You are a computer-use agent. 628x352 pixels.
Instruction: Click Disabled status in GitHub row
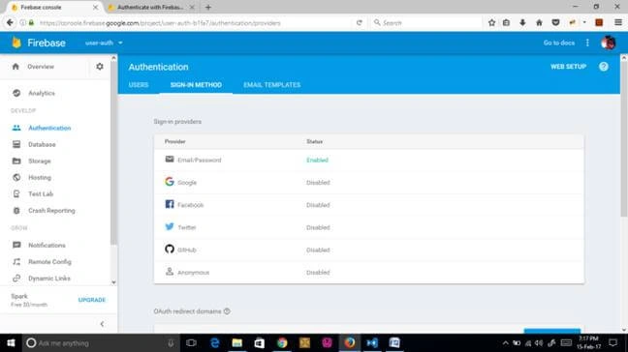318,250
